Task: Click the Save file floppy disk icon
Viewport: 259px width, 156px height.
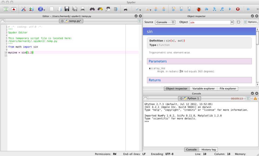Action: tap(67, 9)
